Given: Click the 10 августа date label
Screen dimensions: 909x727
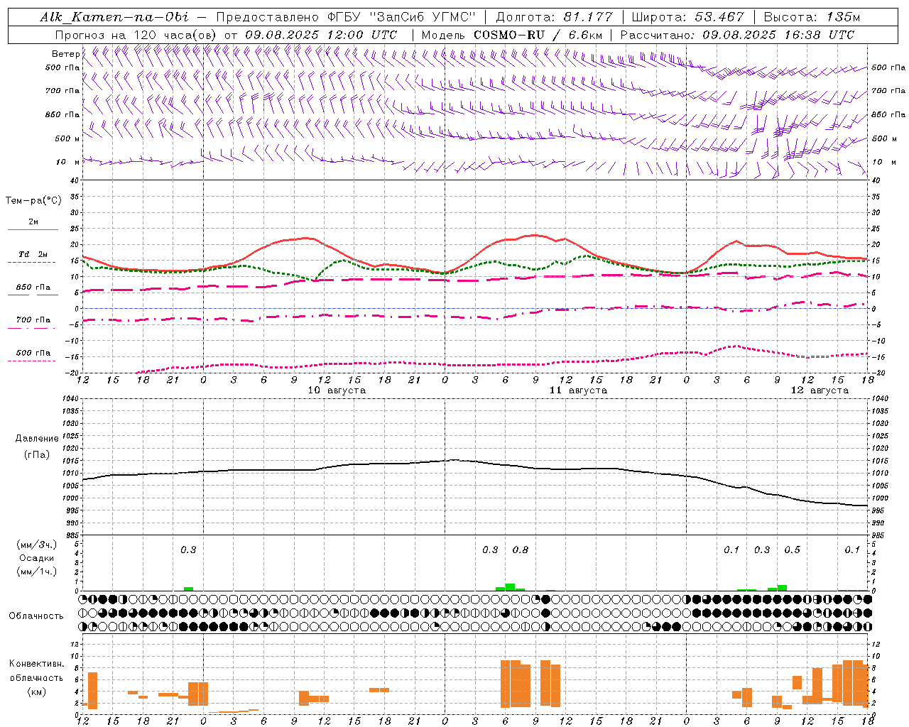Looking at the screenshot, I should (337, 390).
